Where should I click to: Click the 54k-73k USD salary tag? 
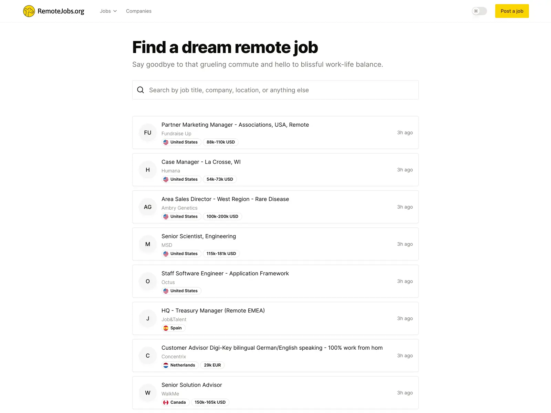point(220,179)
